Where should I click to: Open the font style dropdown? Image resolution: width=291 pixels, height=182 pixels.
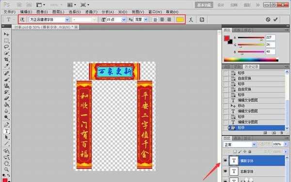pyautogui.click(x=95, y=19)
